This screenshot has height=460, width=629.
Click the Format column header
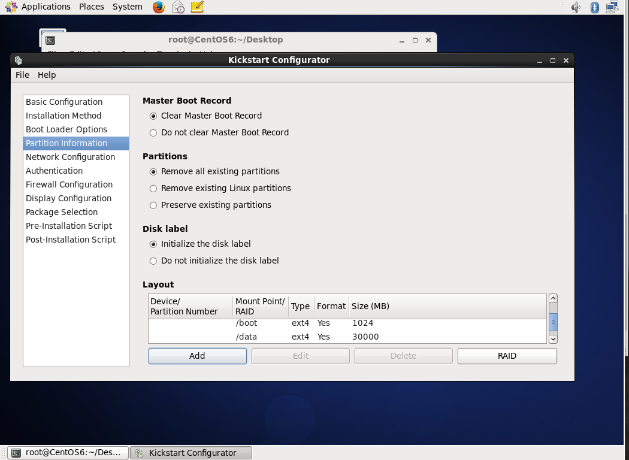[x=332, y=307]
